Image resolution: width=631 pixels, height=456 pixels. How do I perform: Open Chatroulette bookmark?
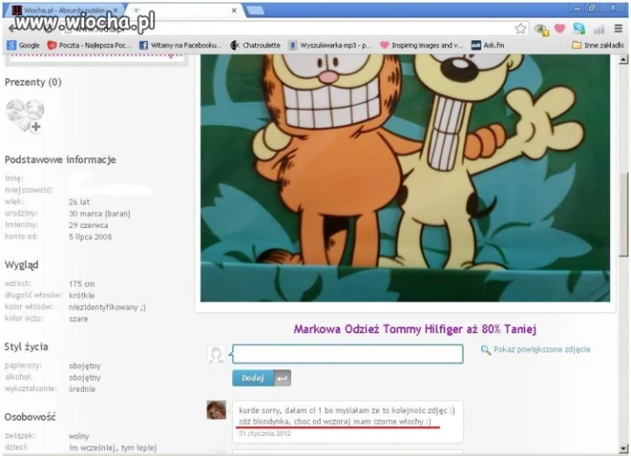coord(255,46)
